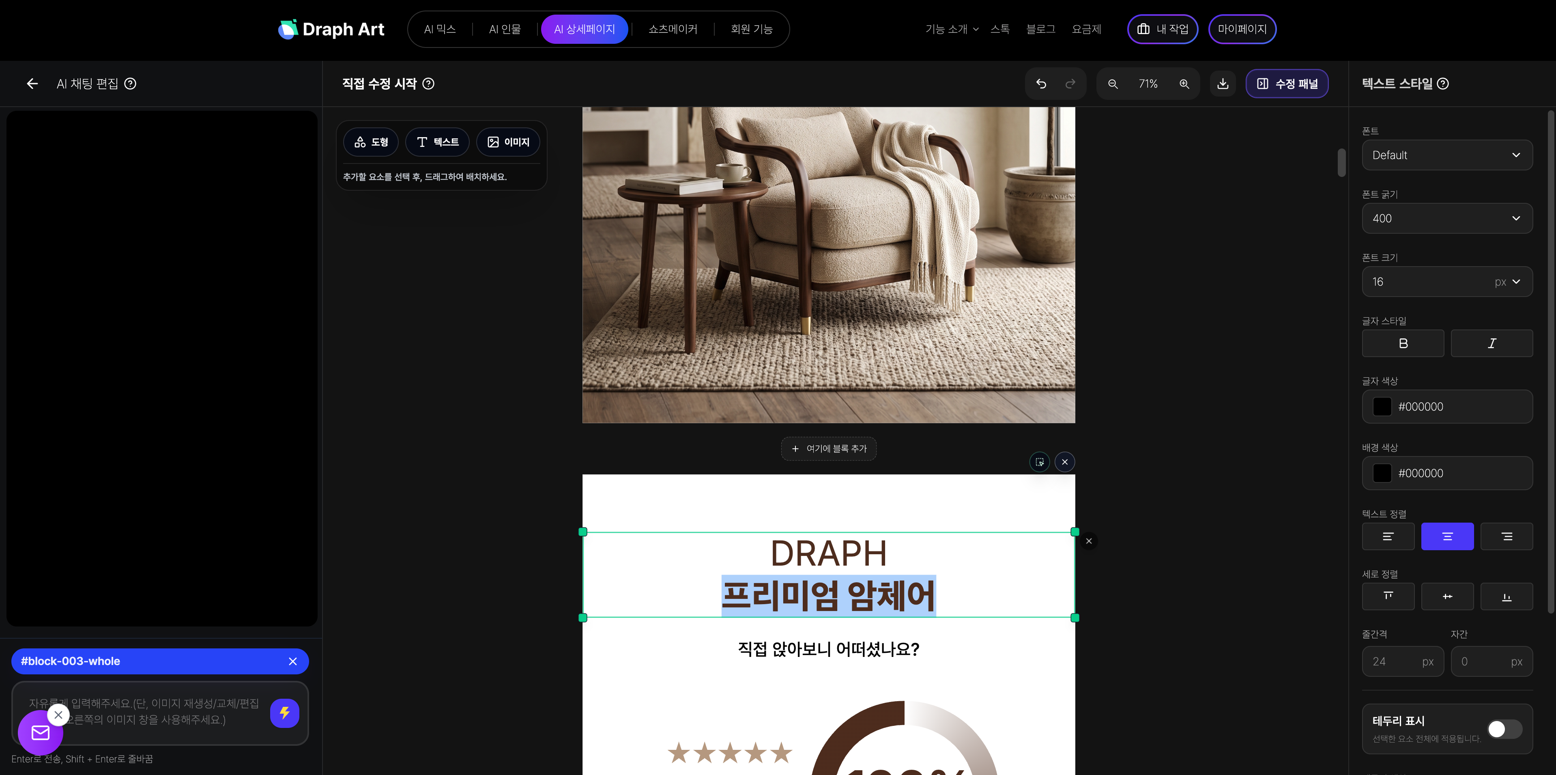Remove the selected DRAPH text box

coord(1089,541)
